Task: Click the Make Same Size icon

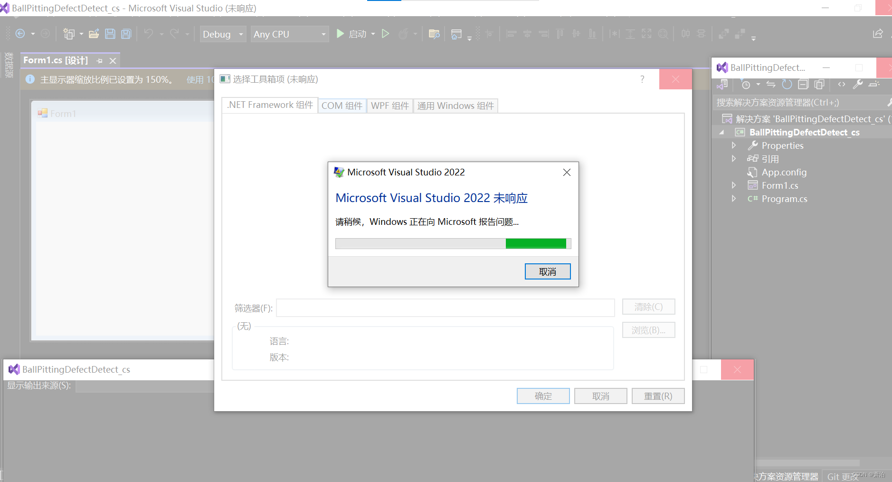Action: [646, 34]
